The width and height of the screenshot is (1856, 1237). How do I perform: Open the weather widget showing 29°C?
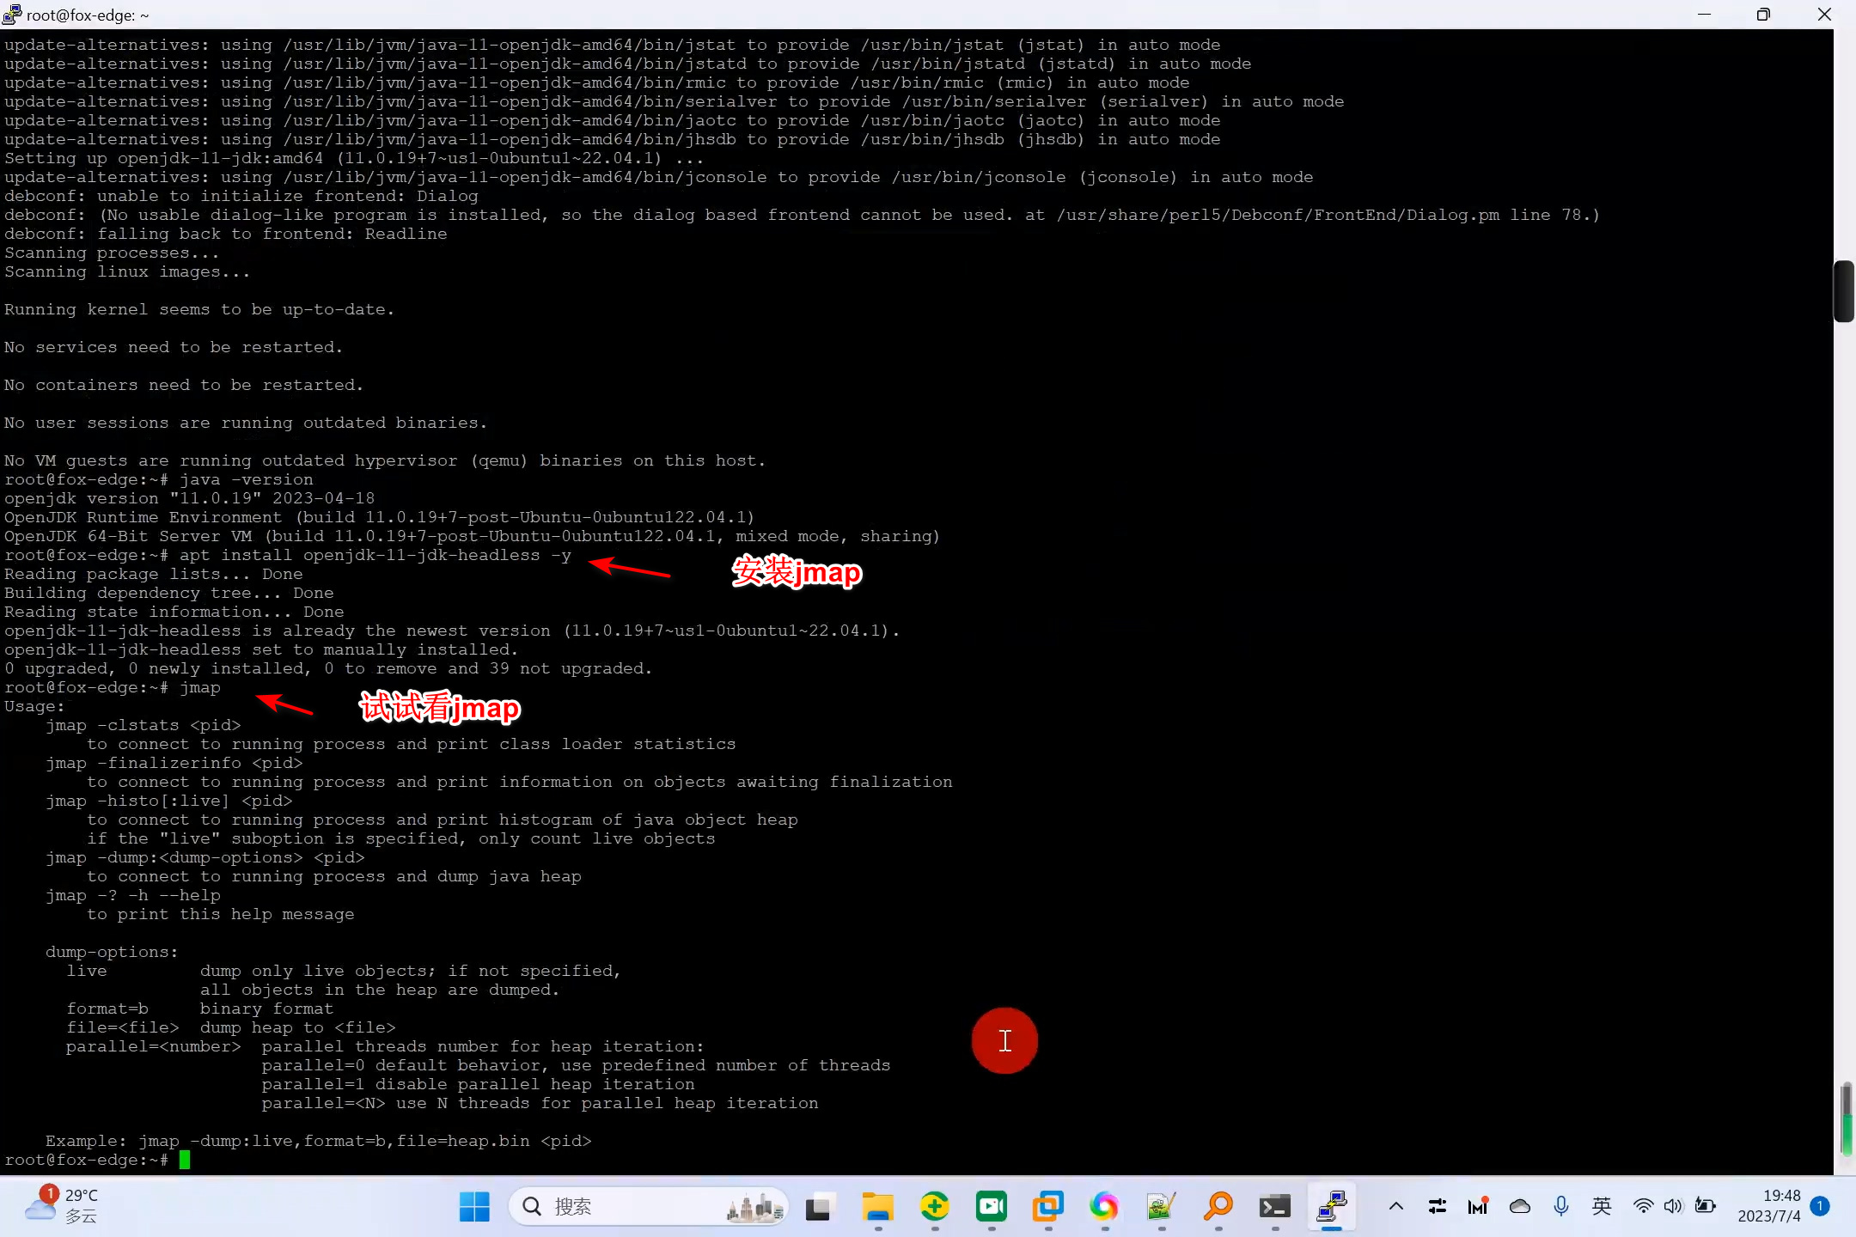point(62,1205)
